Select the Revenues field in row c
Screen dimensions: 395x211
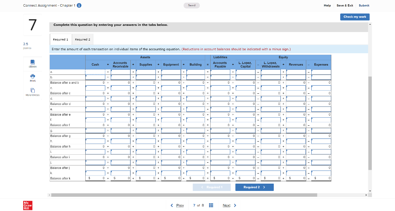296,88
